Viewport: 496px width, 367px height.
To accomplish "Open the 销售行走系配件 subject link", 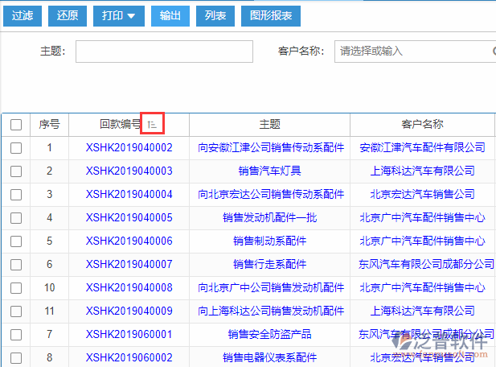I will click(x=270, y=265).
